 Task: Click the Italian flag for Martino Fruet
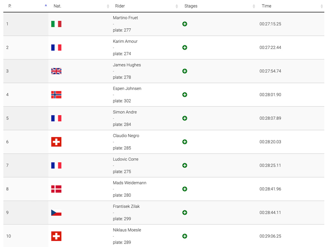56,24
